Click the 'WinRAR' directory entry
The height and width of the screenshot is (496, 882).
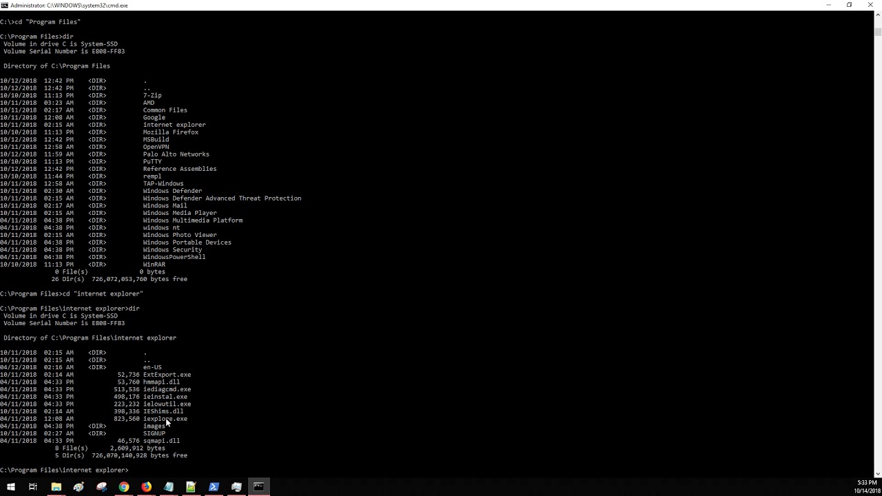154,265
